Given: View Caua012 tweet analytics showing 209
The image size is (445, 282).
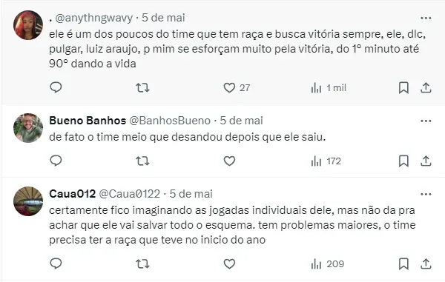Looking at the screenshot, I should pyautogui.click(x=328, y=264).
